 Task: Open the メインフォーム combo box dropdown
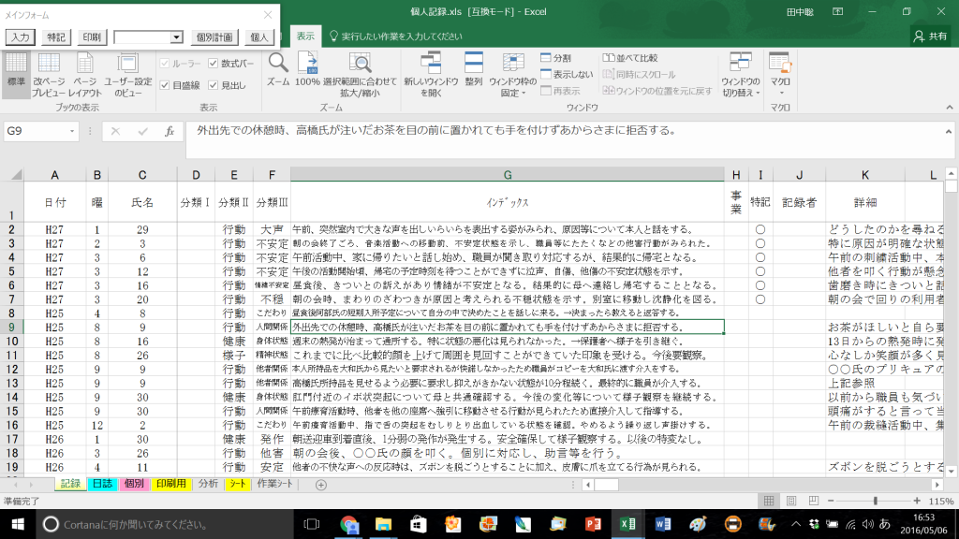(x=176, y=37)
